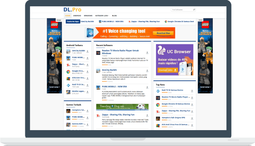Image resolution: width=255 pixels, height=146 pixels.
Task: Click the search magnifier icon
Action: click(x=194, y=10)
